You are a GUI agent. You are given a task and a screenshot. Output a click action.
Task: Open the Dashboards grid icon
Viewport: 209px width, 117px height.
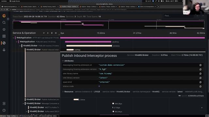(4, 36)
